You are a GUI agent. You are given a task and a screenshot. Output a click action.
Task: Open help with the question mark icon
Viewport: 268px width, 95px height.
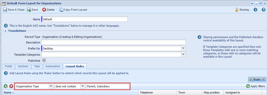(264, 10)
